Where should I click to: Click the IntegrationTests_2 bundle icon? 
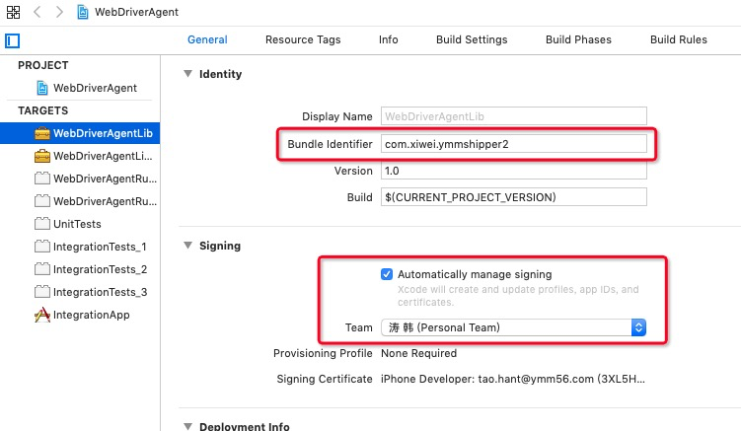point(42,269)
